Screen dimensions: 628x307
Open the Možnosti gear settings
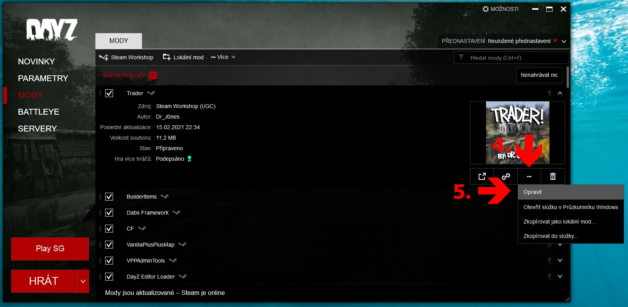tap(500, 9)
